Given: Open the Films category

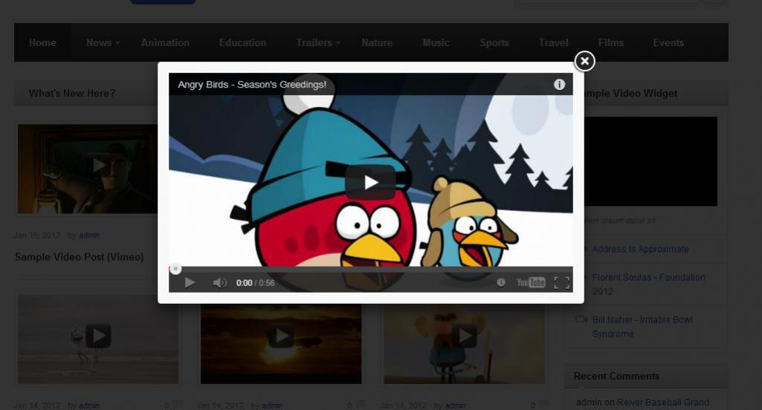Looking at the screenshot, I should pyautogui.click(x=610, y=43).
